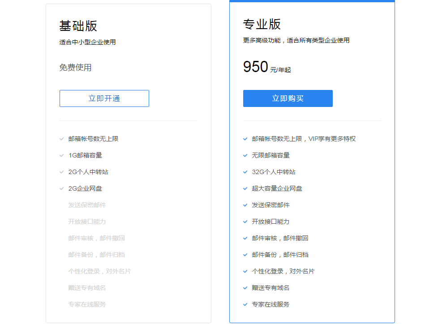Image resolution: width=438 pixels, height=324 pixels.
Task: Click the checkmark beside 邮箱帐号数无上限 in 基础版
Action: 62,139
